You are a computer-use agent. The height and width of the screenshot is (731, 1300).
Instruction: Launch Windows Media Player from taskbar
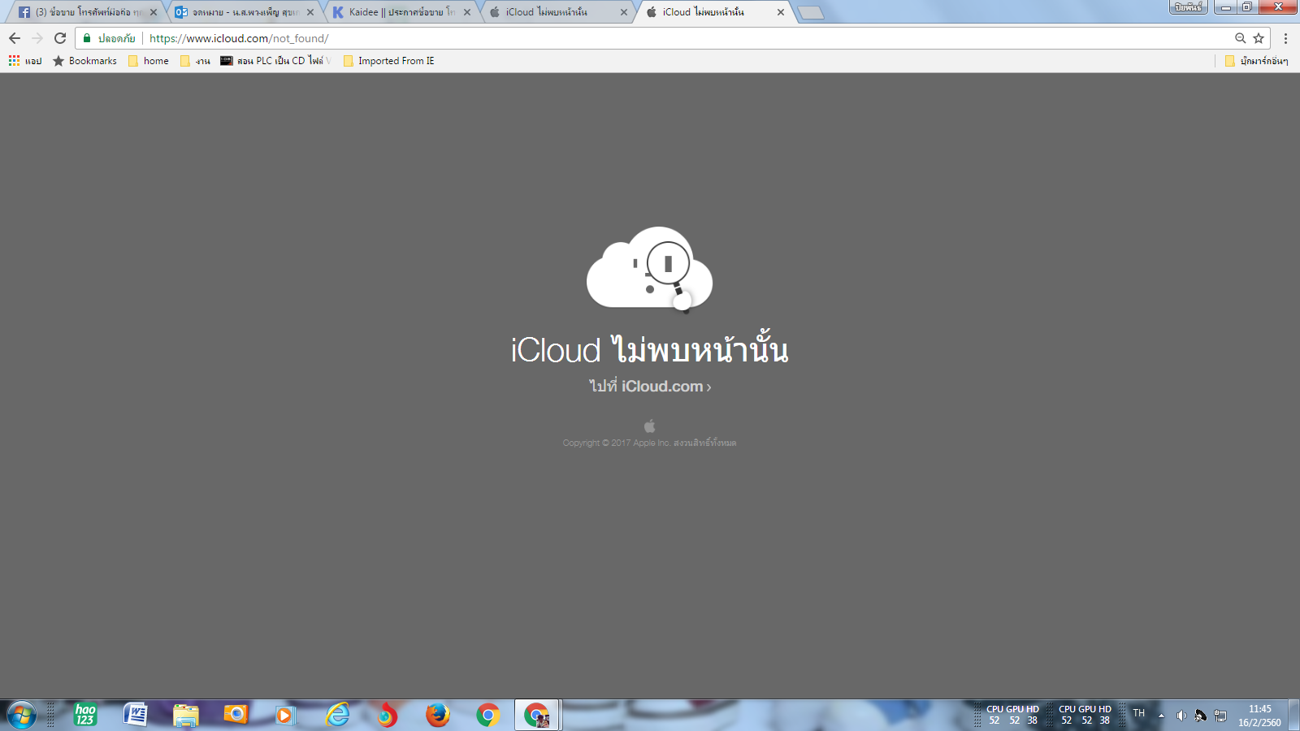point(287,716)
